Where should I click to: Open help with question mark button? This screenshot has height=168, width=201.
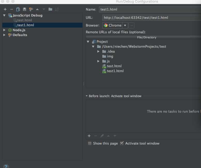(x=6, y=166)
